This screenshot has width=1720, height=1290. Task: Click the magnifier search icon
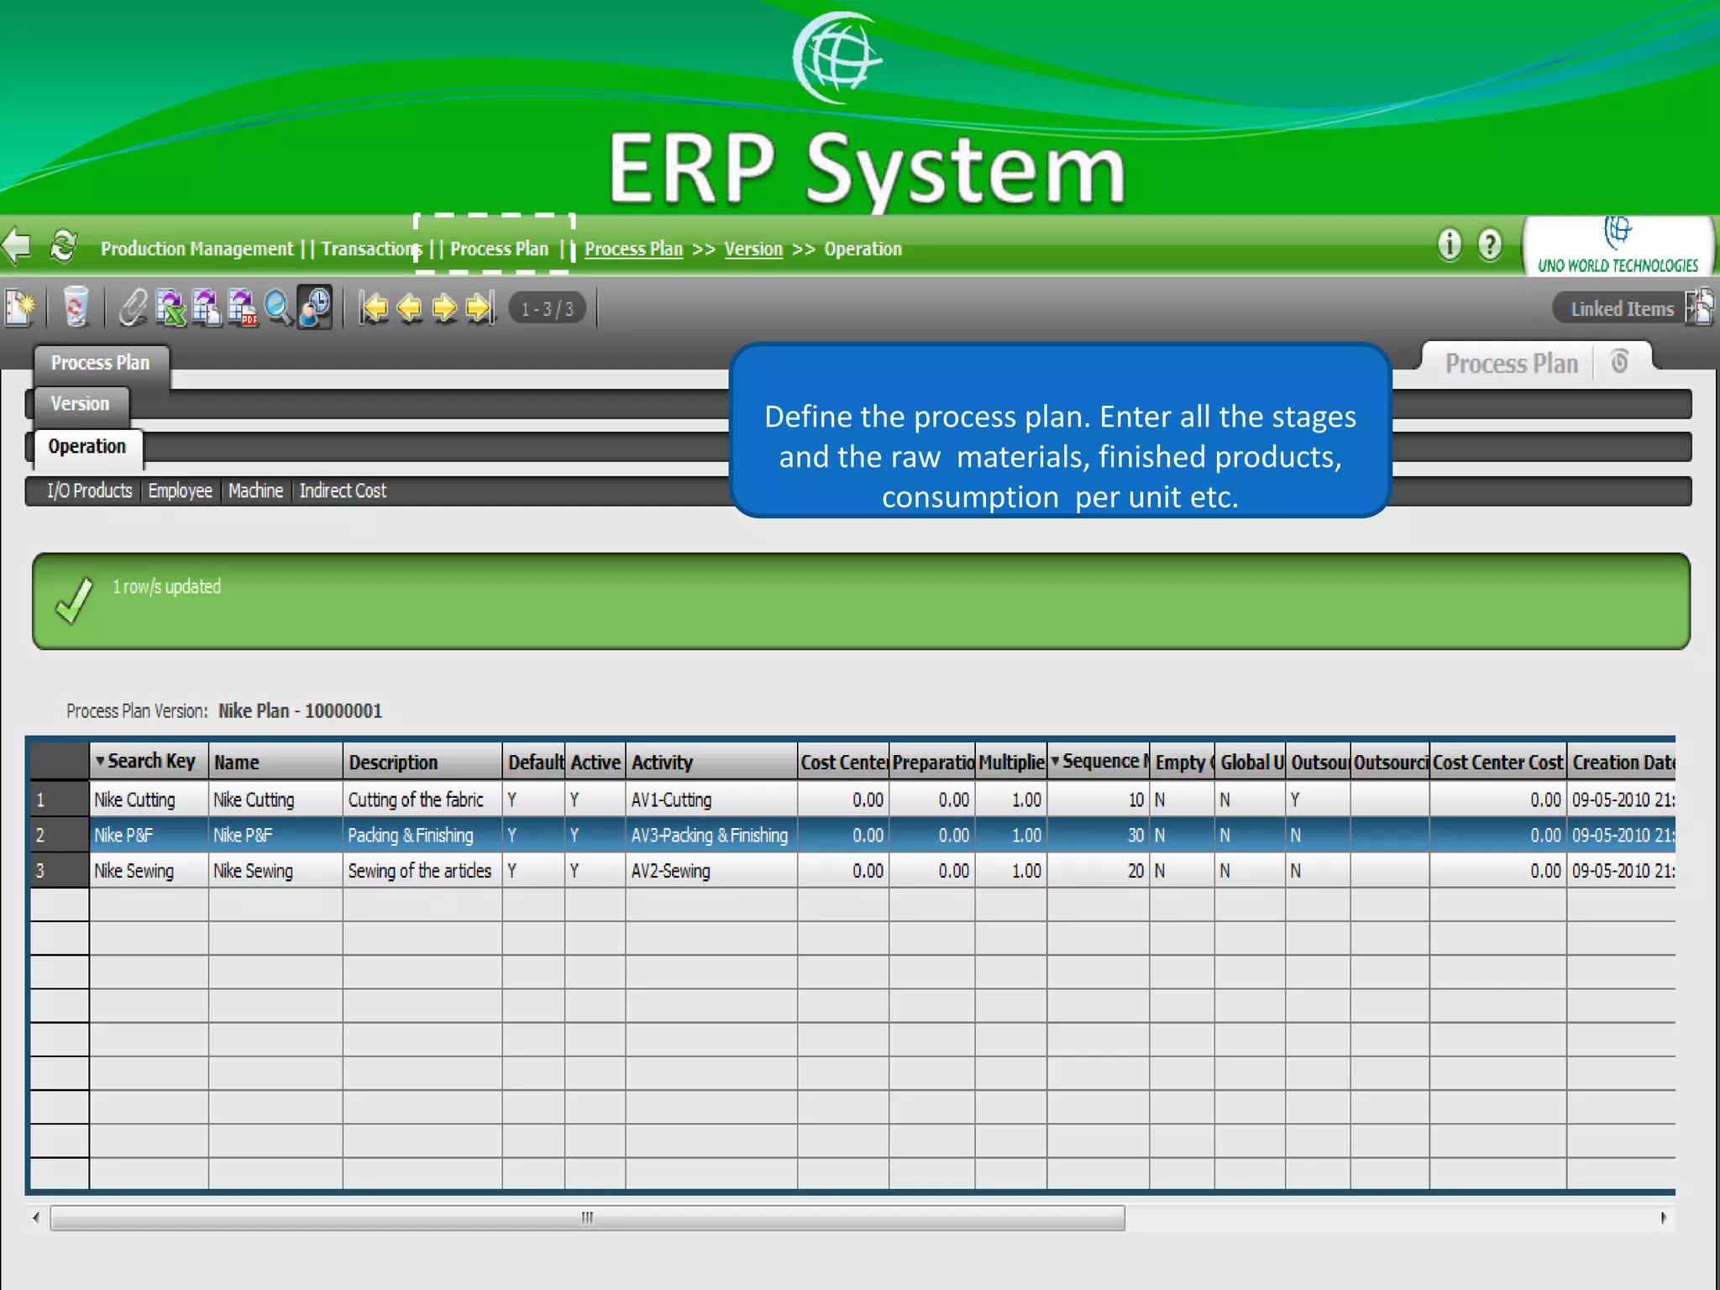coord(278,307)
